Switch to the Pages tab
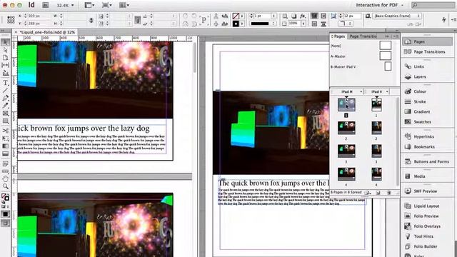Screen dimensions: 457x257 (338, 36)
